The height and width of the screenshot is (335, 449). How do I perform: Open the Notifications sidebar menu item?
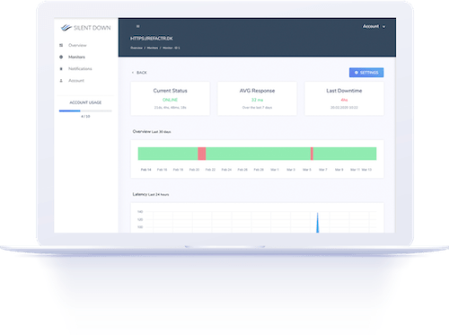80,69
